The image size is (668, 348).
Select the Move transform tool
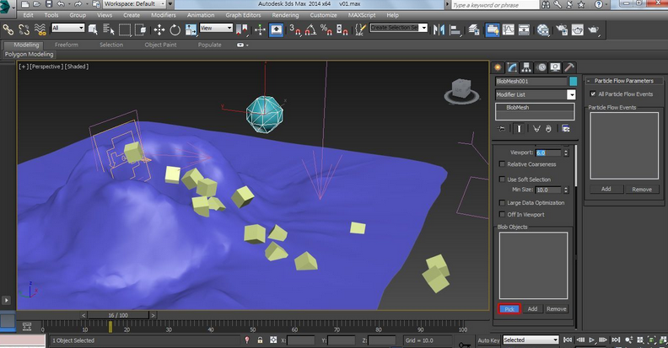(x=159, y=29)
